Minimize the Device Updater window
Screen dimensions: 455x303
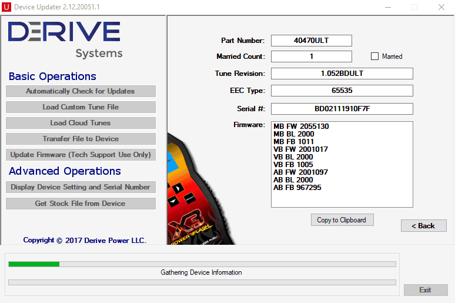point(388,7)
